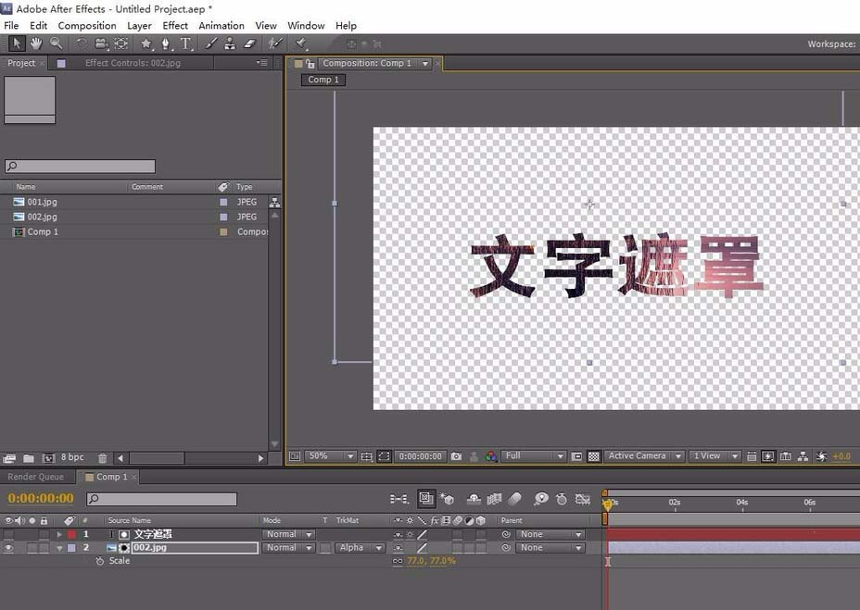Image resolution: width=860 pixels, height=610 pixels.
Task: Open the Active Camera view dropdown
Action: click(643, 455)
